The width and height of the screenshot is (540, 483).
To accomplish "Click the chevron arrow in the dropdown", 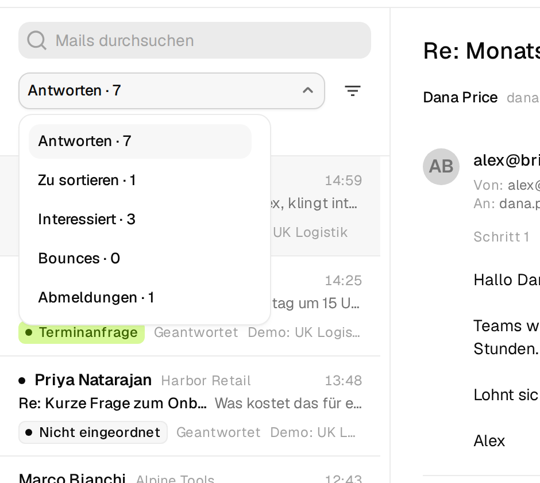I will (308, 91).
